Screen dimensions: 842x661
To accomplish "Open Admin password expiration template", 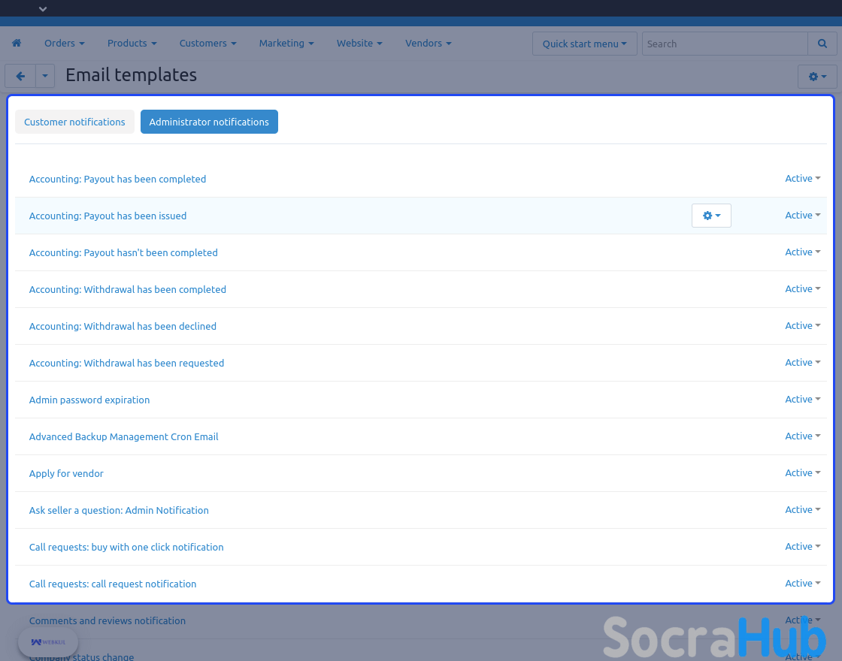I will (x=89, y=400).
